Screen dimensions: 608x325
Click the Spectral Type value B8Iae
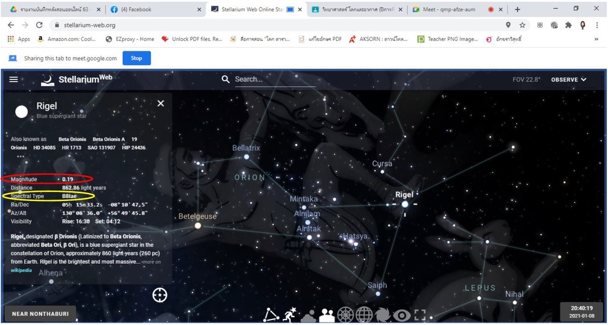click(x=69, y=196)
